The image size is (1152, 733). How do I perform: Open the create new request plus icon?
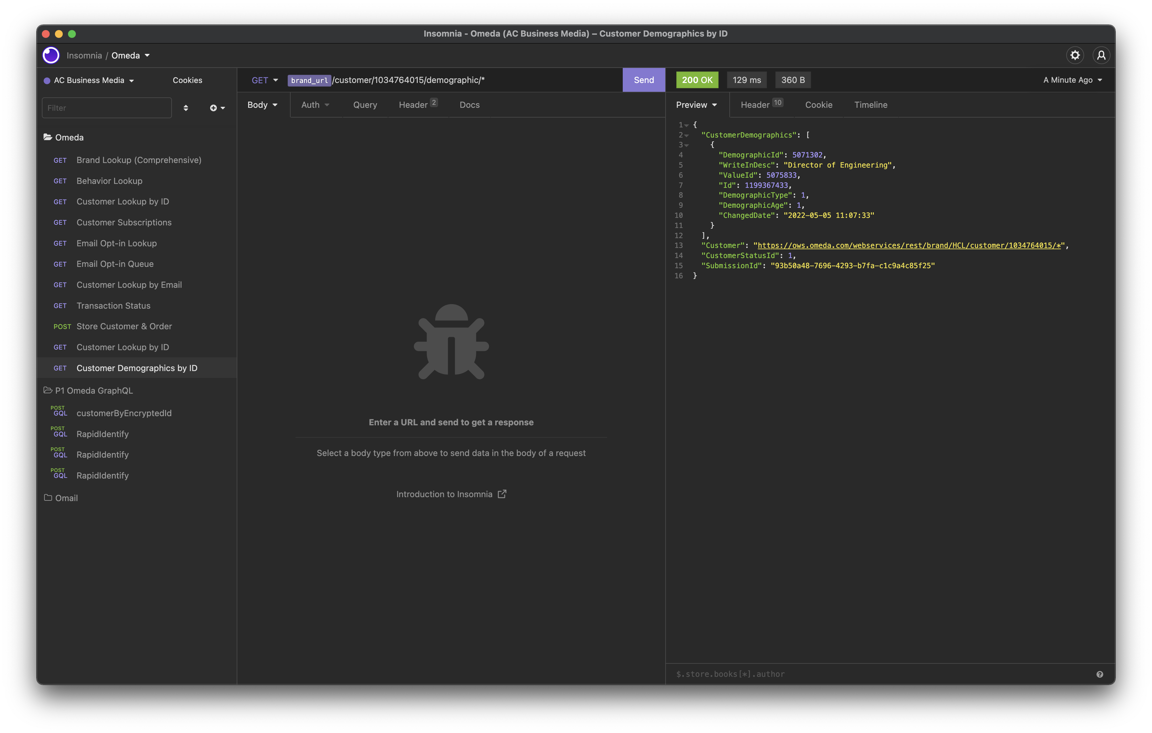[217, 108]
